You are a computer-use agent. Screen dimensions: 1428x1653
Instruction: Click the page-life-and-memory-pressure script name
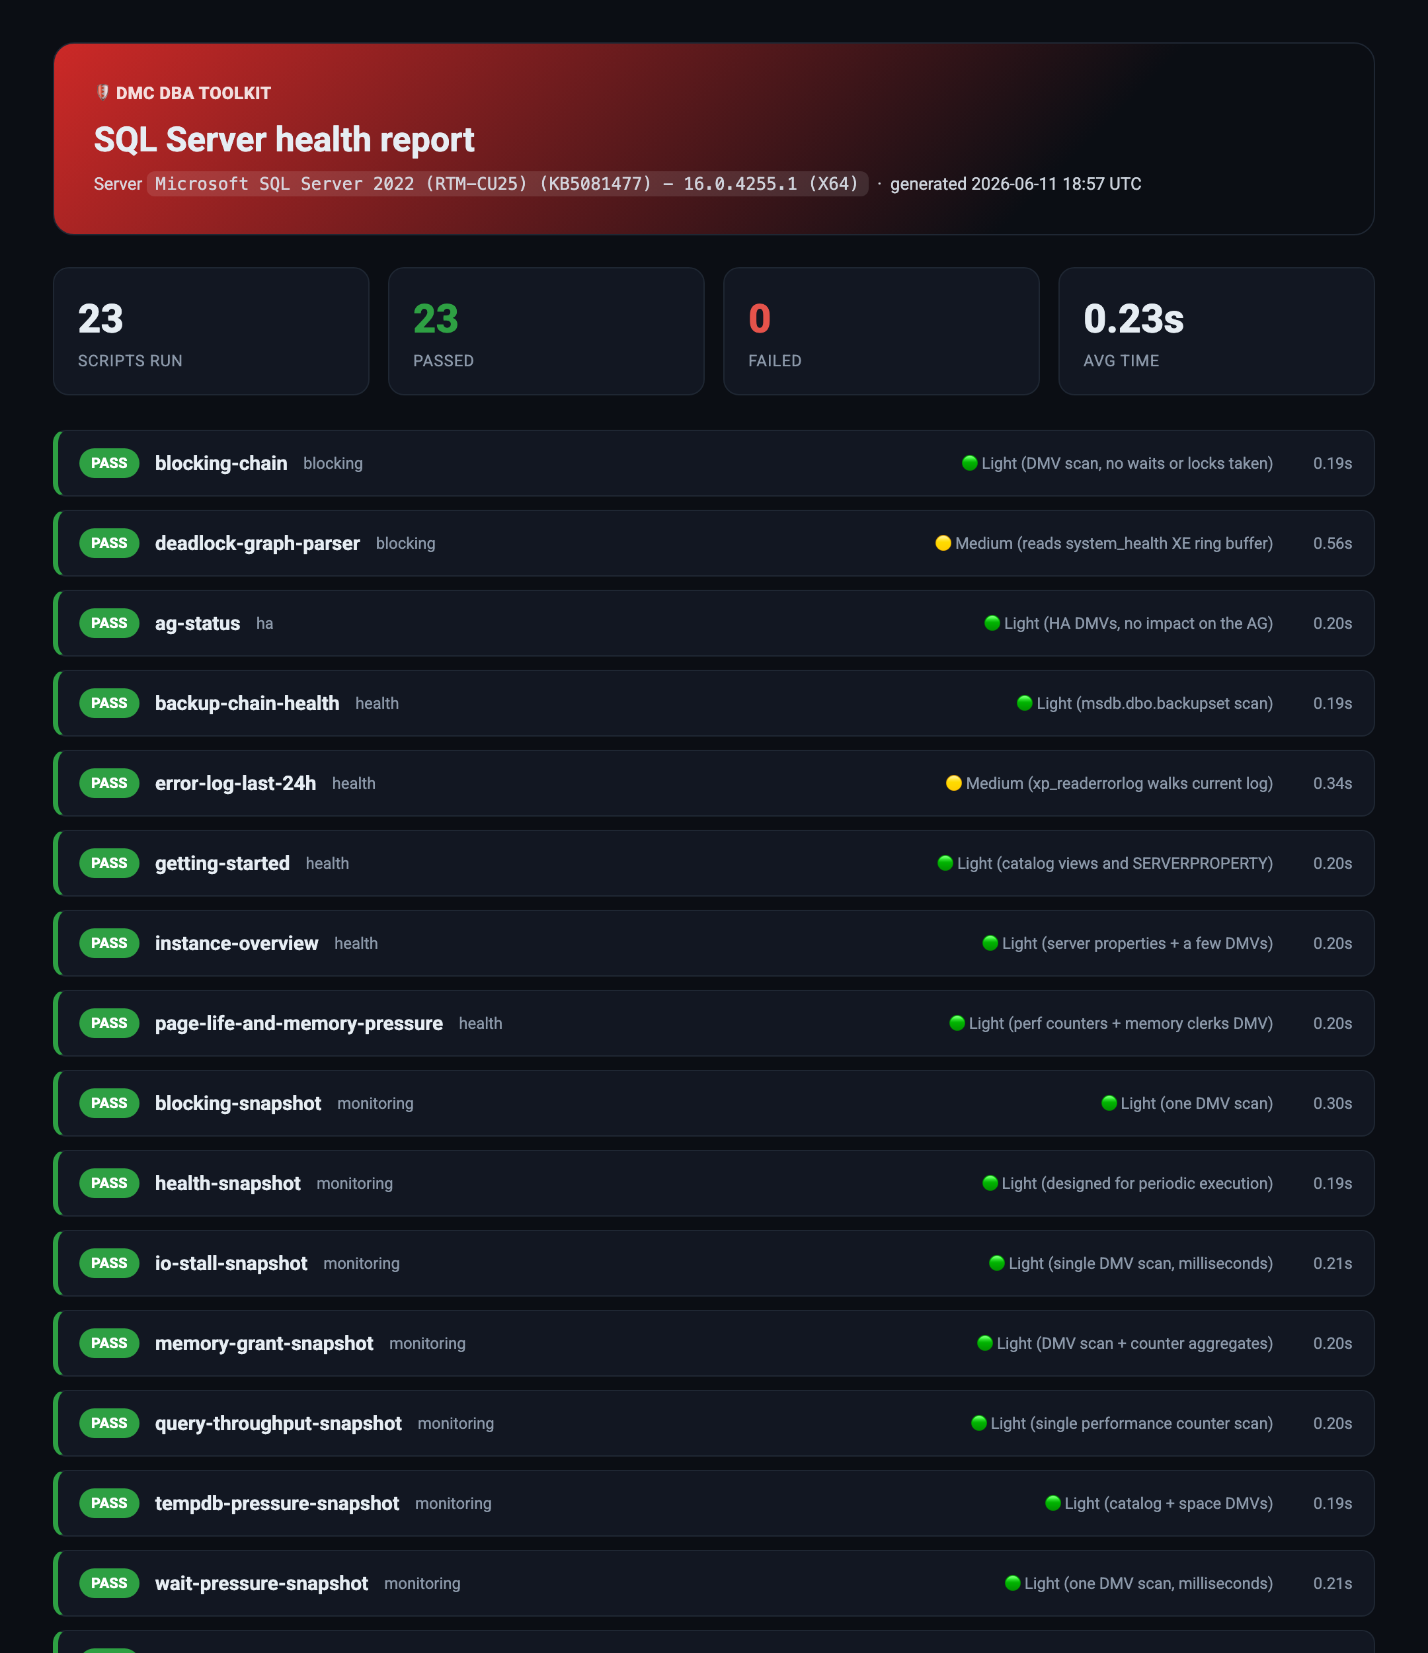[x=299, y=1024]
